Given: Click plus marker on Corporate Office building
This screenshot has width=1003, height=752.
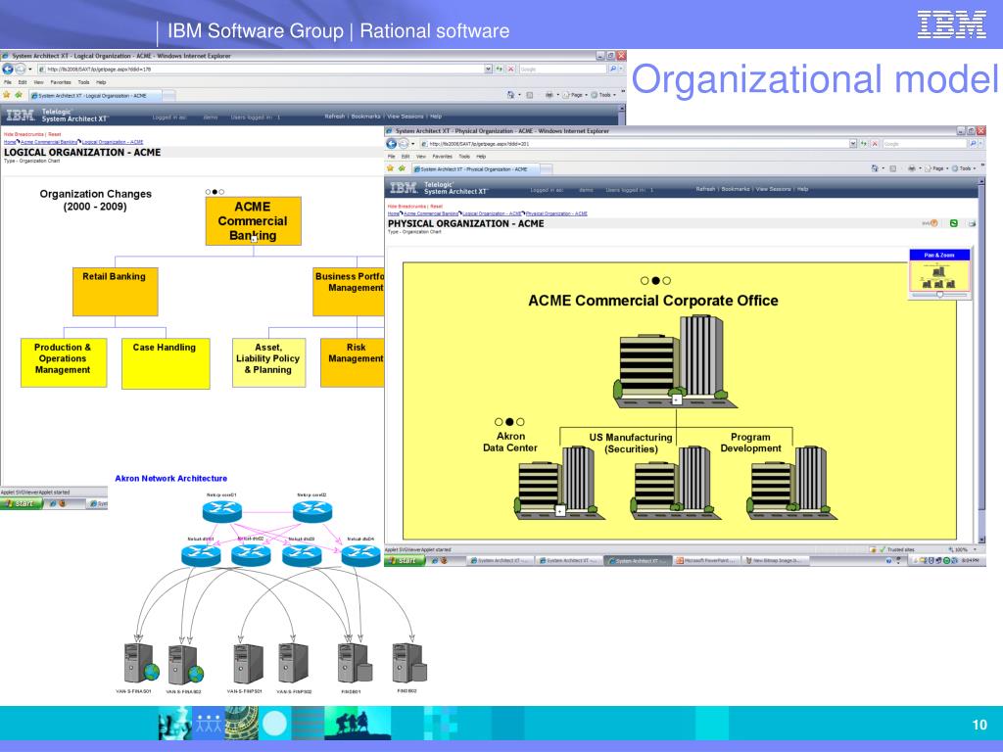Looking at the screenshot, I should coord(677,399).
